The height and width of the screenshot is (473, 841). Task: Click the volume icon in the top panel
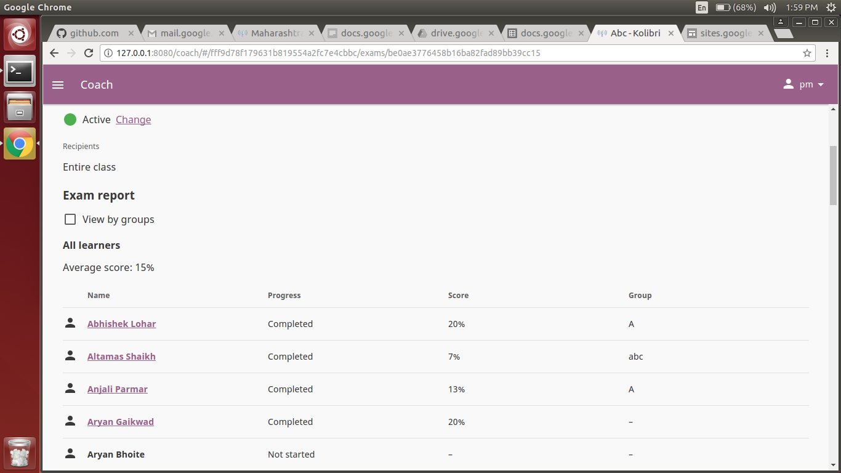coord(770,7)
